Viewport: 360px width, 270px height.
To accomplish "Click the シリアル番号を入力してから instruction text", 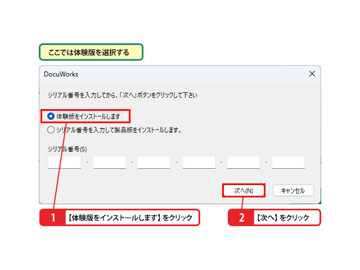I will tap(123, 95).
